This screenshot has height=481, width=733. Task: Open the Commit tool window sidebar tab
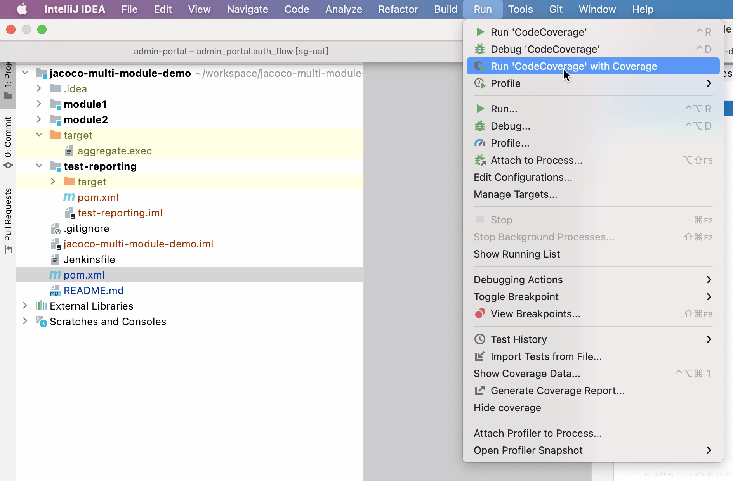coord(8,143)
